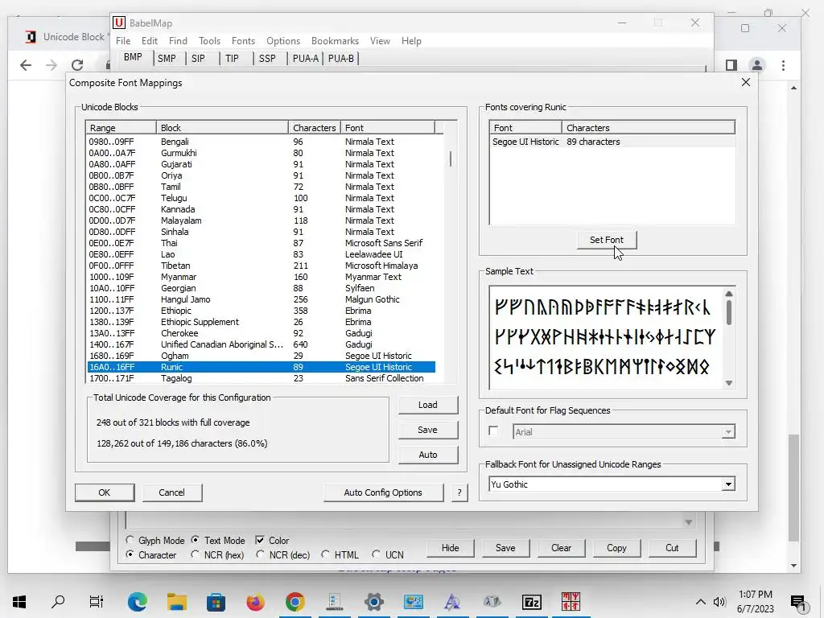This screenshot has height=618, width=824.
Task: Open Windows Start menu
Action: tap(19, 602)
